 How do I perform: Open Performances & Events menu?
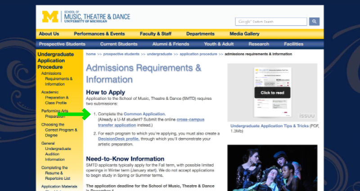(99, 34)
